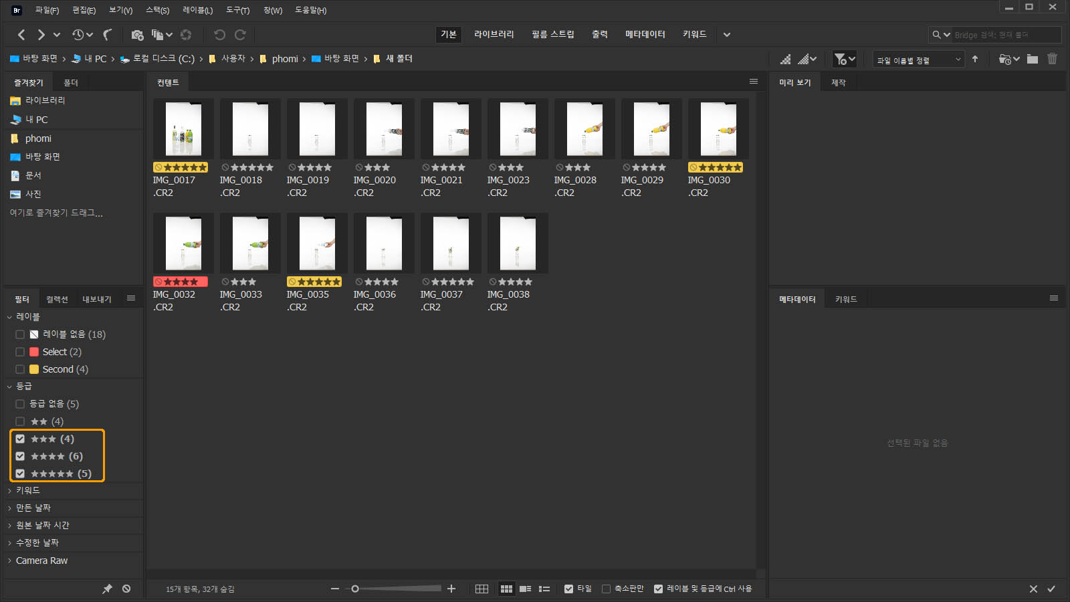The image size is (1070, 602).
Task: Click the filter items by rating funnel icon
Action: (x=841, y=60)
